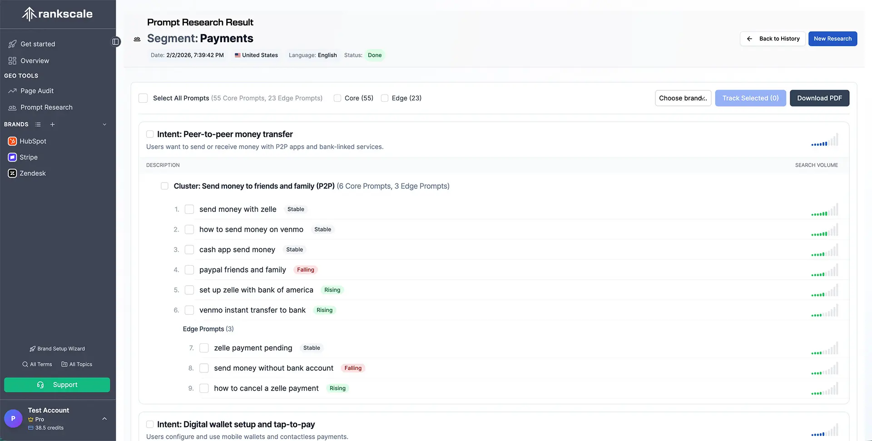Open the Choose brands dropdown
The width and height of the screenshot is (872, 441).
point(683,98)
